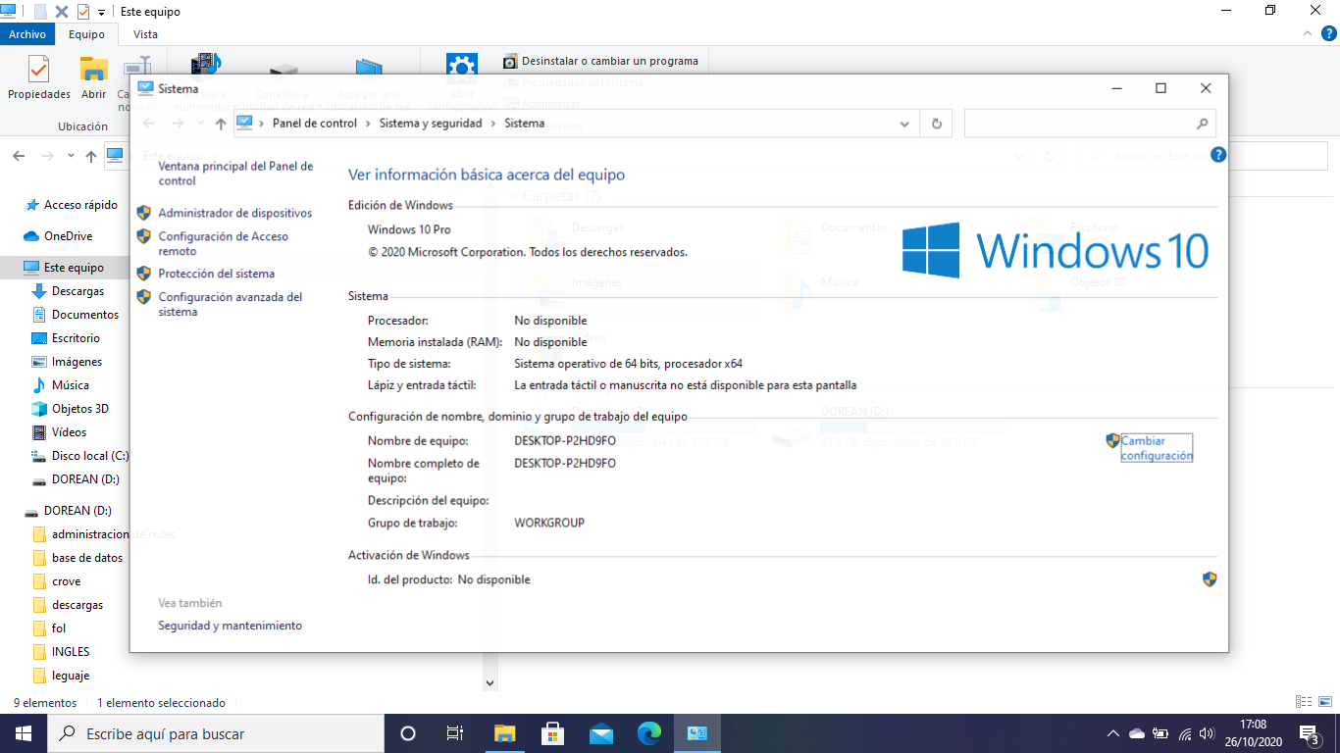Image resolution: width=1340 pixels, height=753 pixels.
Task: Open Configuración de Acceso remoto link
Action: click(x=224, y=243)
